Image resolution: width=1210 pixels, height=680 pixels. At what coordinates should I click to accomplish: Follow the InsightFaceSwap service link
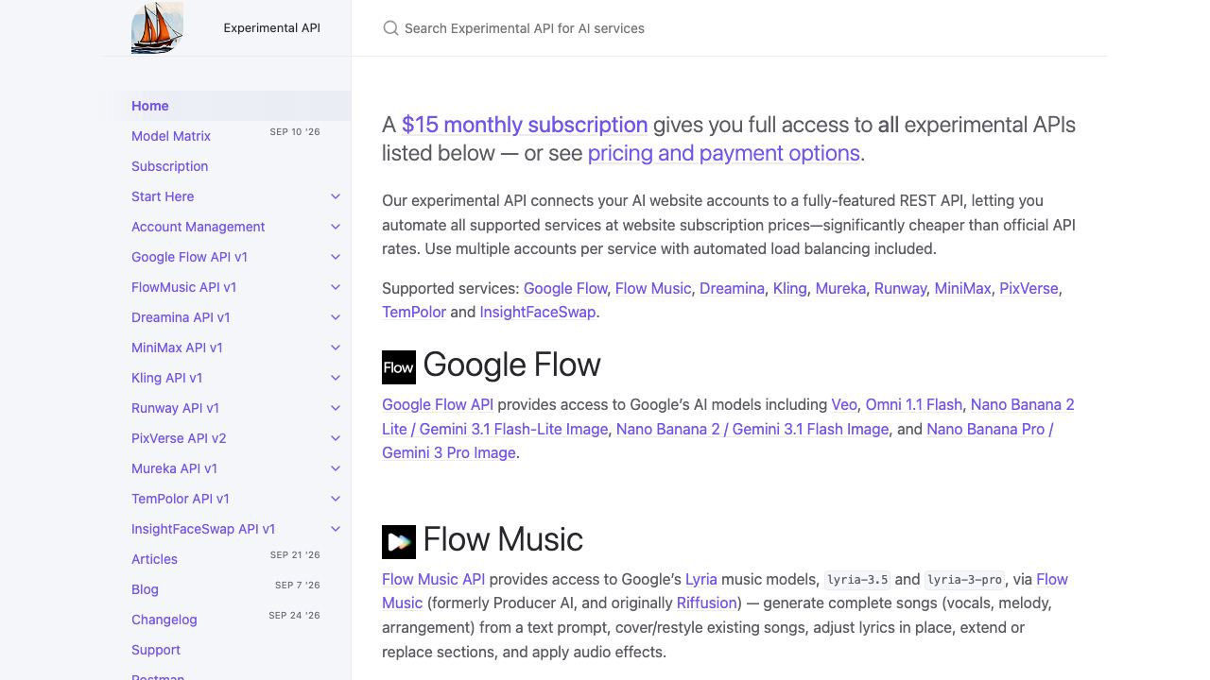(538, 312)
